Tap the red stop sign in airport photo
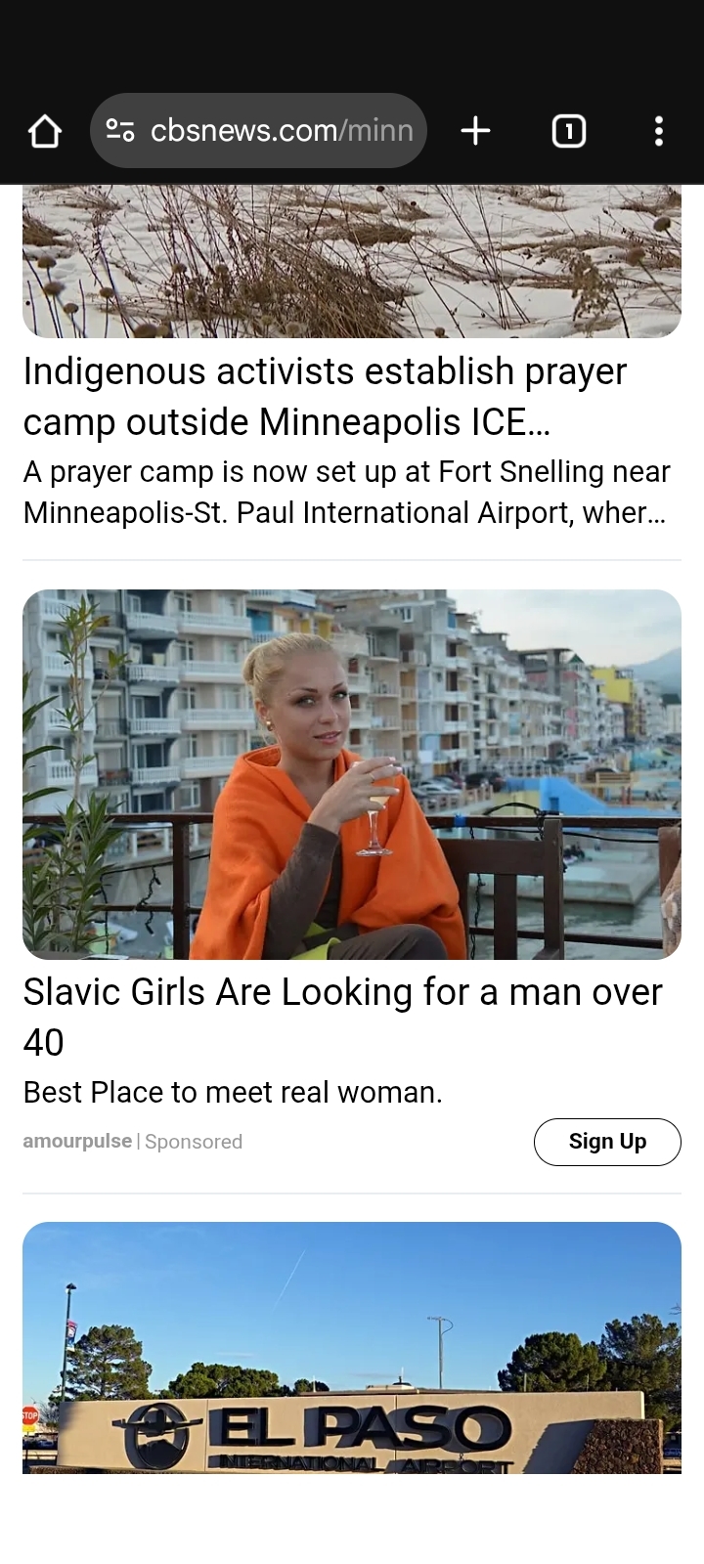This screenshot has height=1564, width=704. [29, 1414]
